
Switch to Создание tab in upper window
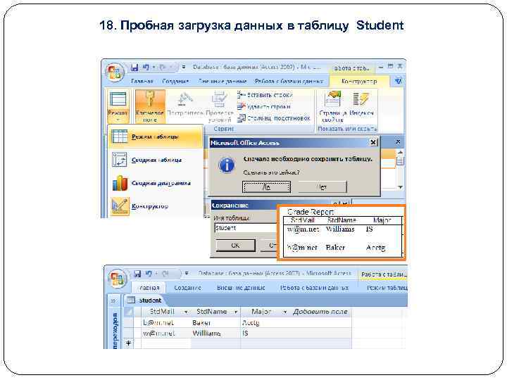tap(175, 81)
